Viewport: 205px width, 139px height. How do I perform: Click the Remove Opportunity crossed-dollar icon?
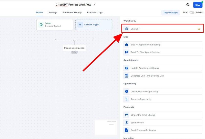click(x=127, y=99)
